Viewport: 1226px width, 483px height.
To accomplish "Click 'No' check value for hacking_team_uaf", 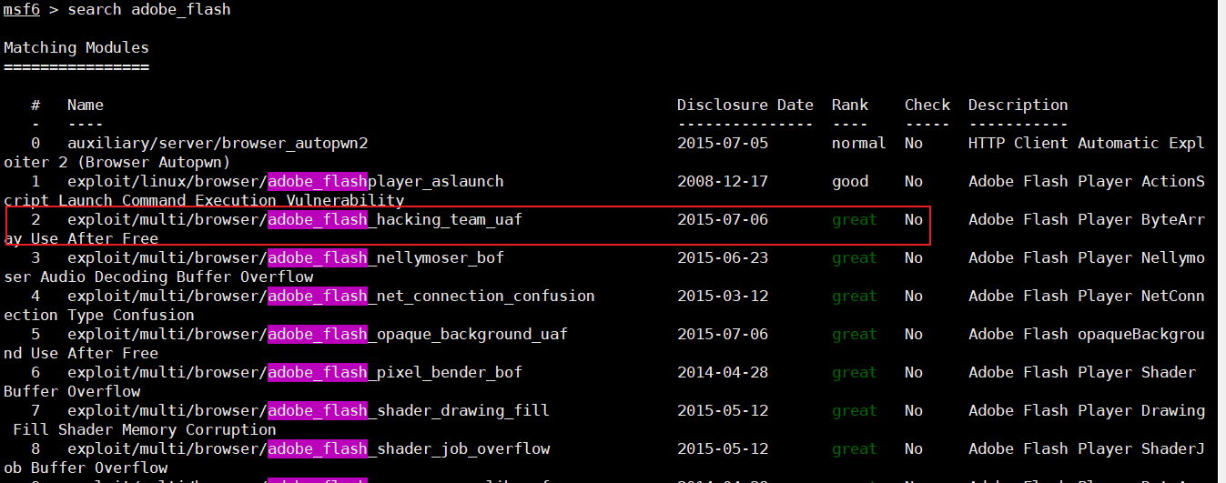I will pos(914,219).
